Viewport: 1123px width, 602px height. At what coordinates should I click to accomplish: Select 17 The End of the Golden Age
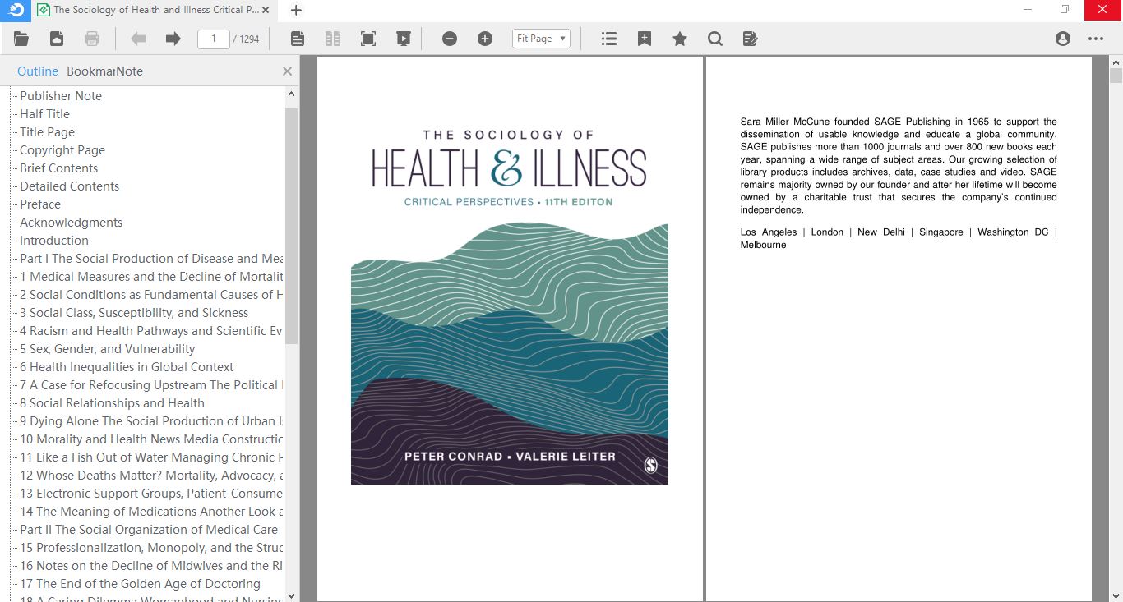pyautogui.click(x=140, y=584)
